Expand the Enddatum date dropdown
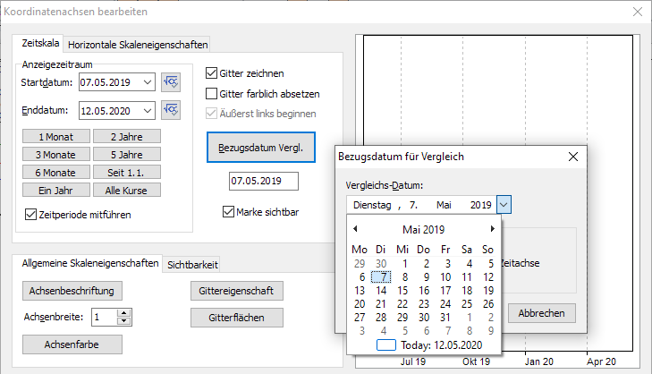The width and height of the screenshot is (652, 374). coord(148,110)
